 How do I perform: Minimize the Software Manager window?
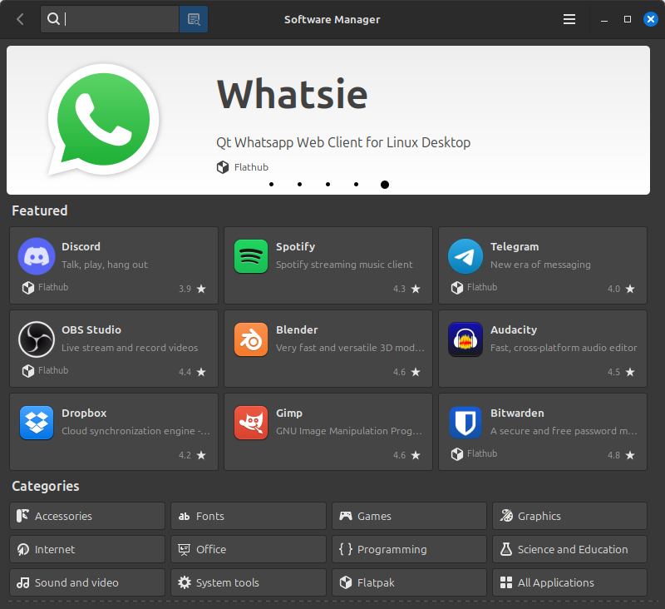coord(604,20)
